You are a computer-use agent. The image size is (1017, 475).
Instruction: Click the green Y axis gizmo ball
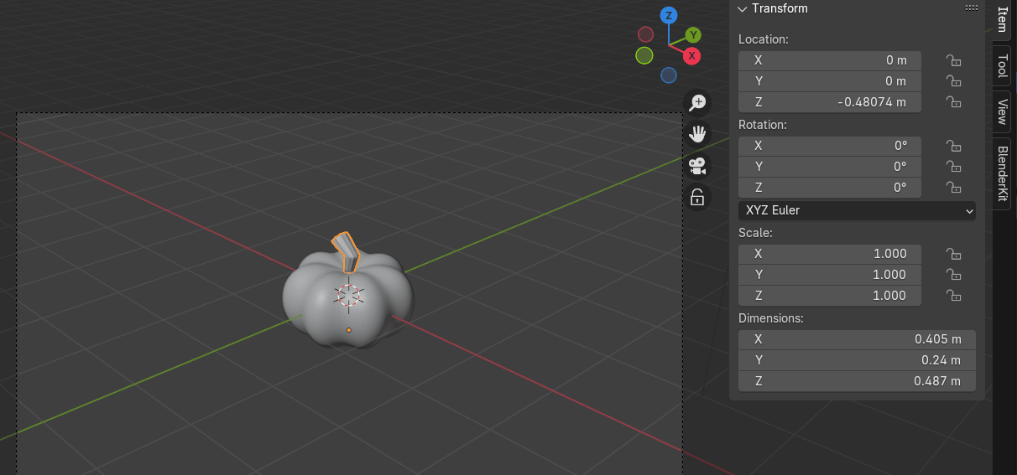coord(693,34)
